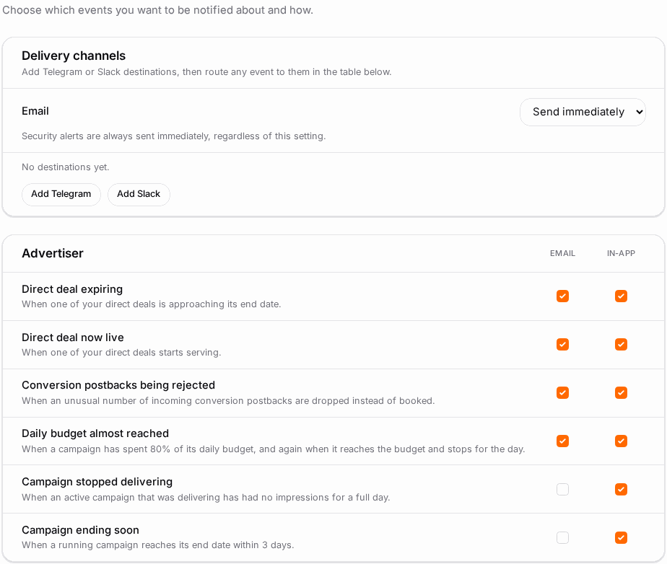Click the direct deals starts serving description
Image resolution: width=667 pixels, height=564 pixels.
point(121,353)
